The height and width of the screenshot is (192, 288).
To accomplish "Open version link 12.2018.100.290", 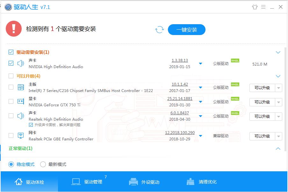I will point(180,132).
